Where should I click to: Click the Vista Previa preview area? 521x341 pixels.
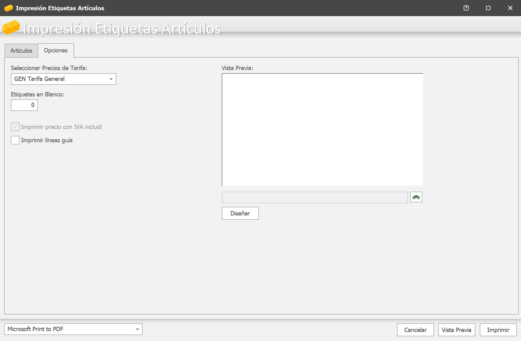(323, 130)
